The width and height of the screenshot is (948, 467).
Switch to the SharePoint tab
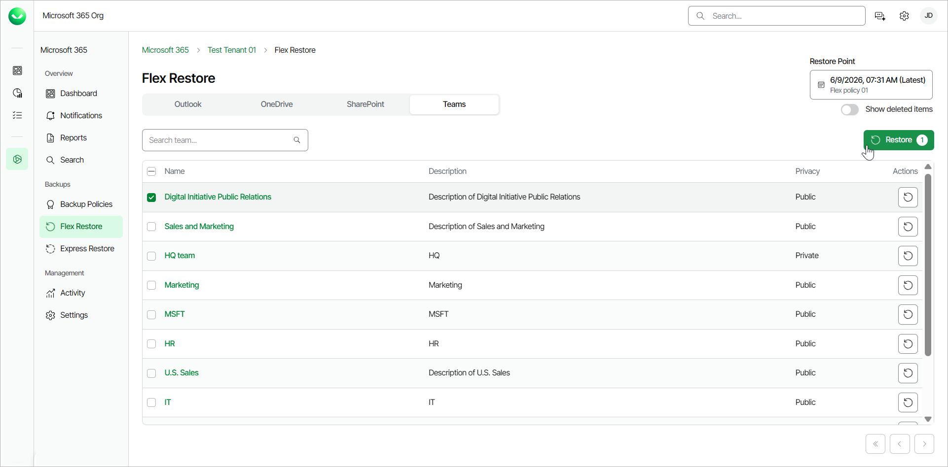tap(365, 104)
